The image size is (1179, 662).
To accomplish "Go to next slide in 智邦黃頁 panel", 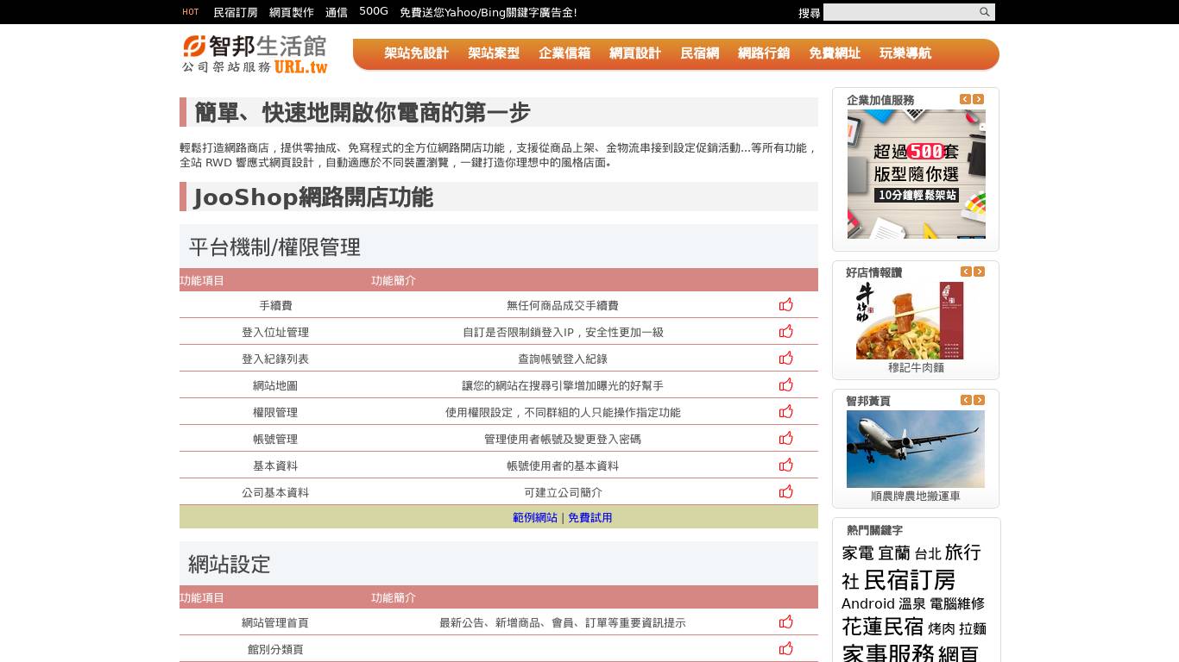I will pyautogui.click(x=979, y=400).
